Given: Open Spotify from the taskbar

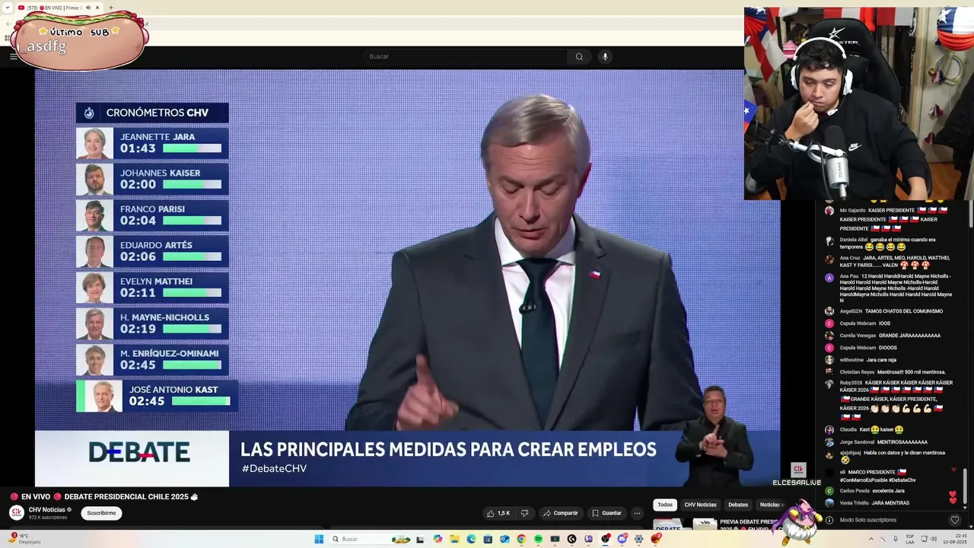Looking at the screenshot, I should coord(538,539).
